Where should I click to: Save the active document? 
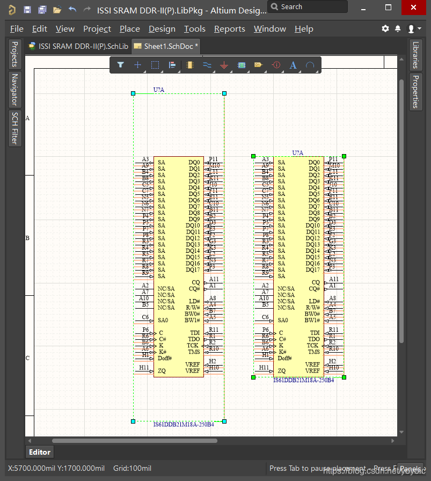[x=27, y=10]
